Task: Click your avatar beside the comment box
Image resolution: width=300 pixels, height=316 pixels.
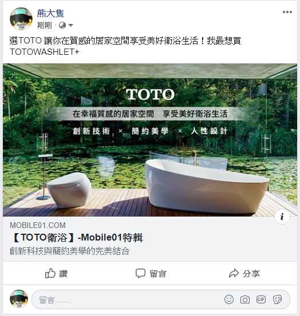Action: [x=19, y=299]
